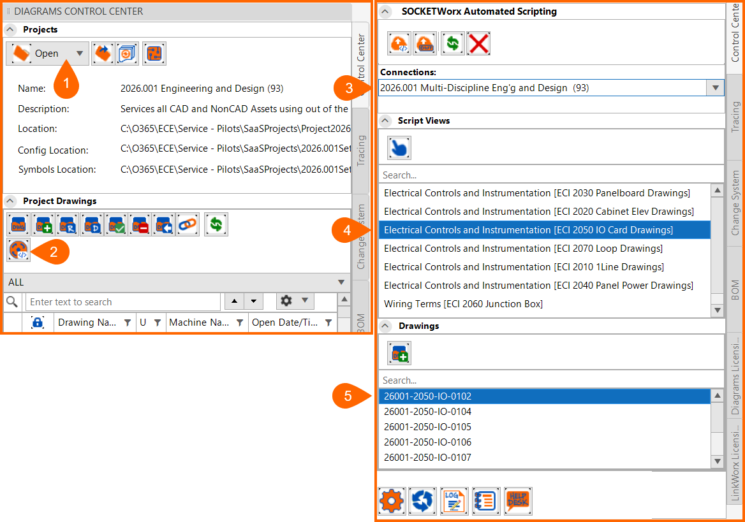Add a drawing with the green plus icon in Project Drawings
745x522 pixels.
point(43,224)
